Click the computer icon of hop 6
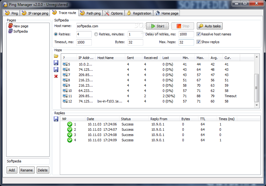The height and width of the screenshot is (186, 266). [x=65, y=70]
